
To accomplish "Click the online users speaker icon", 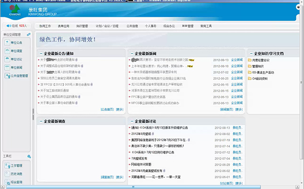I will click(9, 26).
